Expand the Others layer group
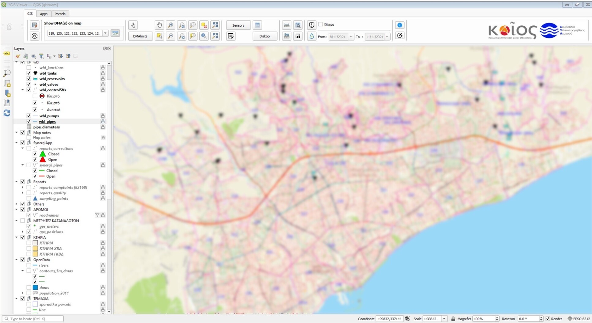The height and width of the screenshot is (323, 592). [17, 204]
